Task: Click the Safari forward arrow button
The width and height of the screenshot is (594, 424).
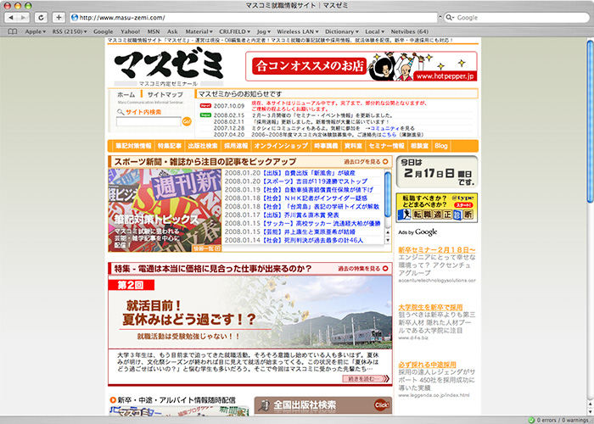Action: pyautogui.click(x=24, y=18)
